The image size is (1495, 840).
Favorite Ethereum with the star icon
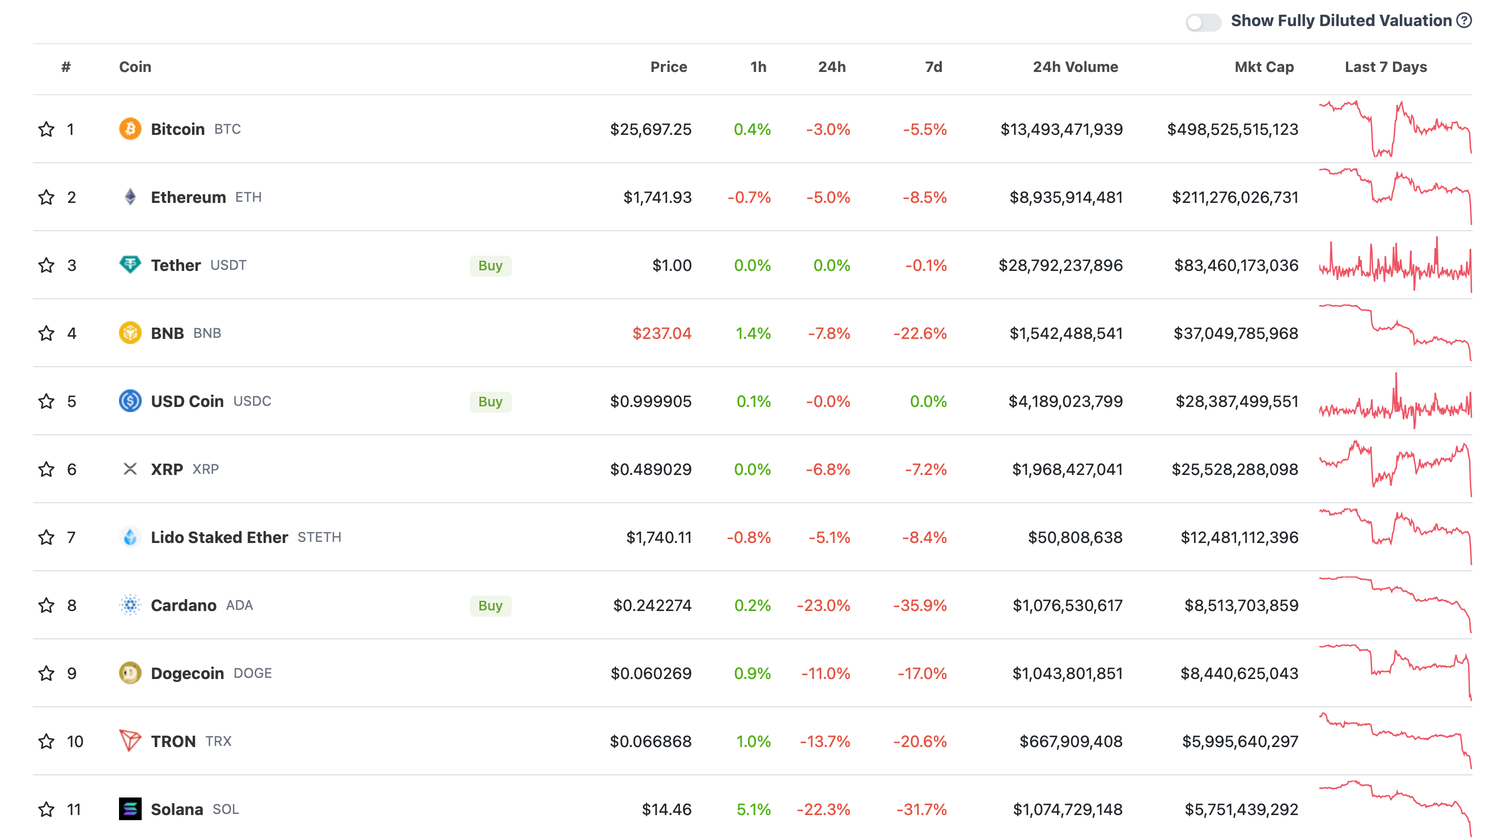[46, 197]
